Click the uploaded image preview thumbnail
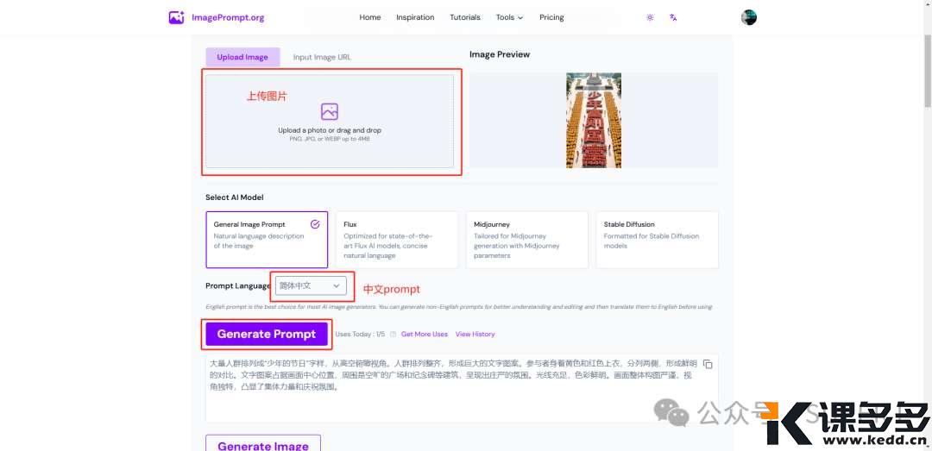 pos(594,120)
